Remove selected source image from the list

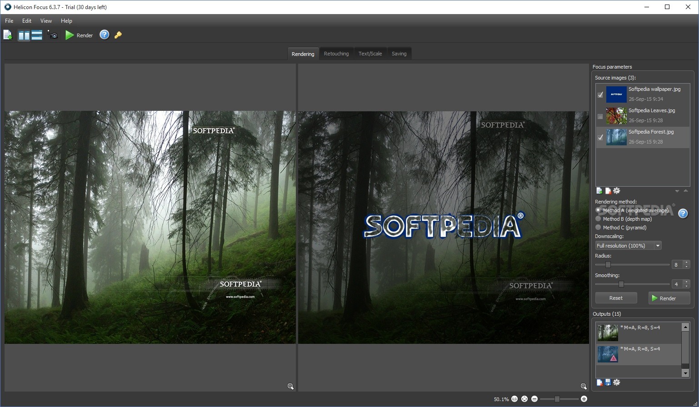tap(608, 191)
